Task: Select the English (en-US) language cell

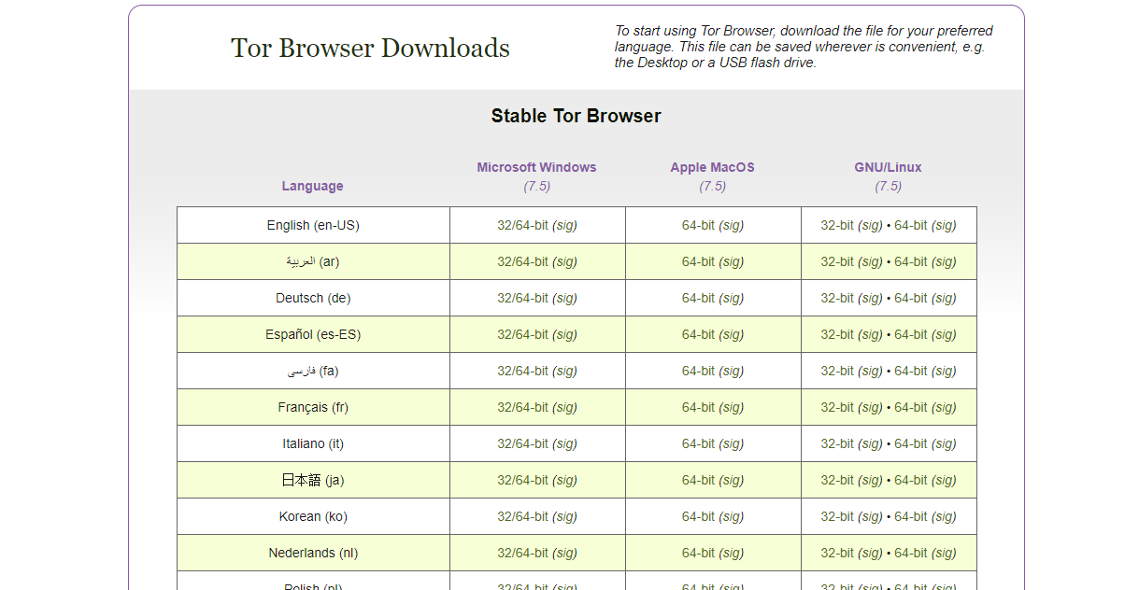Action: click(x=313, y=225)
